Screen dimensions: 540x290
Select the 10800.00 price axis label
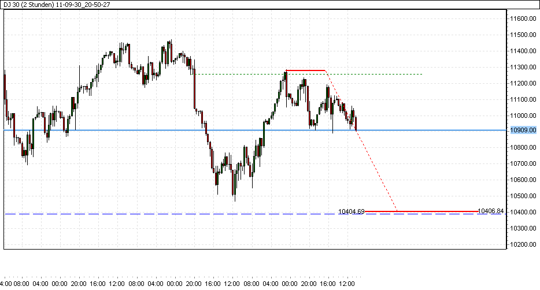[x=523, y=147]
